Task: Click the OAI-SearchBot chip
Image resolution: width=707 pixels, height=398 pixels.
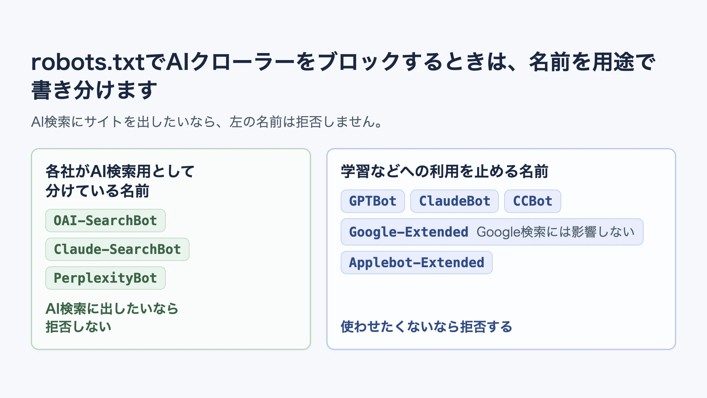Action: [x=105, y=221]
